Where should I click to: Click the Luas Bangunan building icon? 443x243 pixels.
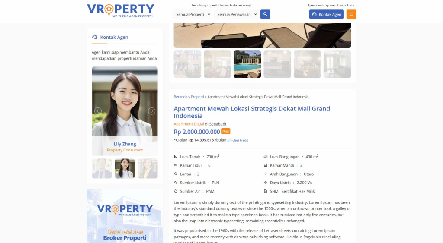(266, 156)
